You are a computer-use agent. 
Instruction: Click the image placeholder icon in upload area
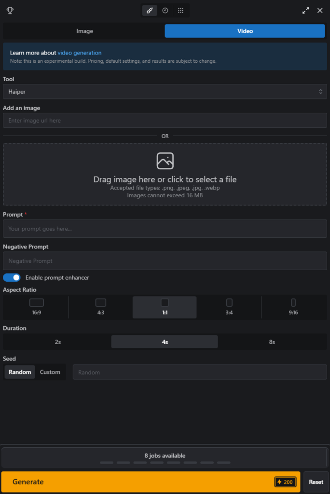(165, 160)
